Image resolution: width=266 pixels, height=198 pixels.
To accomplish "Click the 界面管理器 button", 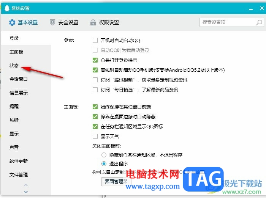I will pyautogui.click(x=116, y=182).
